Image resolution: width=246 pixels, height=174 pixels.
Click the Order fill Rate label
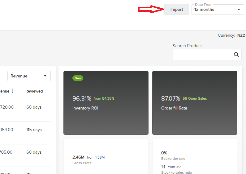coord(174,108)
